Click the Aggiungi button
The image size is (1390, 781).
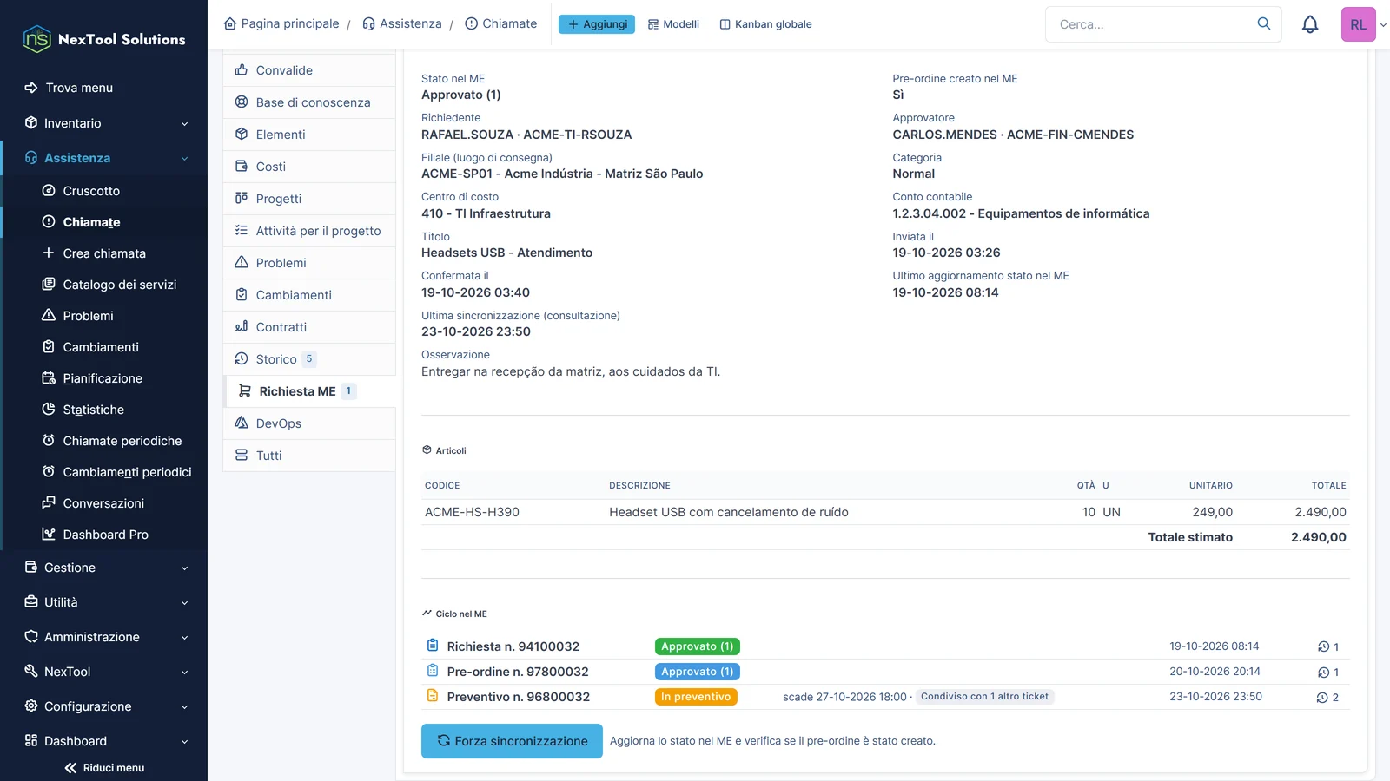click(597, 24)
